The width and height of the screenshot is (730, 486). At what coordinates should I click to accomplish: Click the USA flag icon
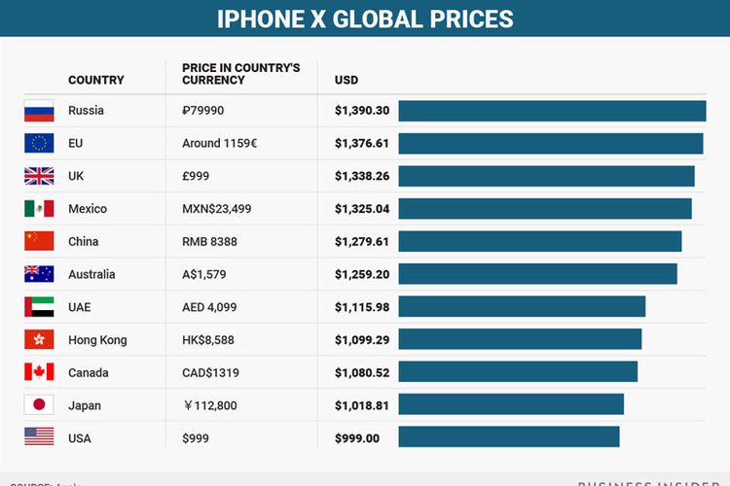[x=39, y=437]
